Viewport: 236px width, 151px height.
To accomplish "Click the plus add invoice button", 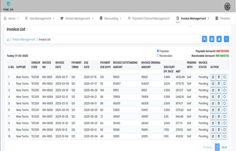I will click(226, 39).
